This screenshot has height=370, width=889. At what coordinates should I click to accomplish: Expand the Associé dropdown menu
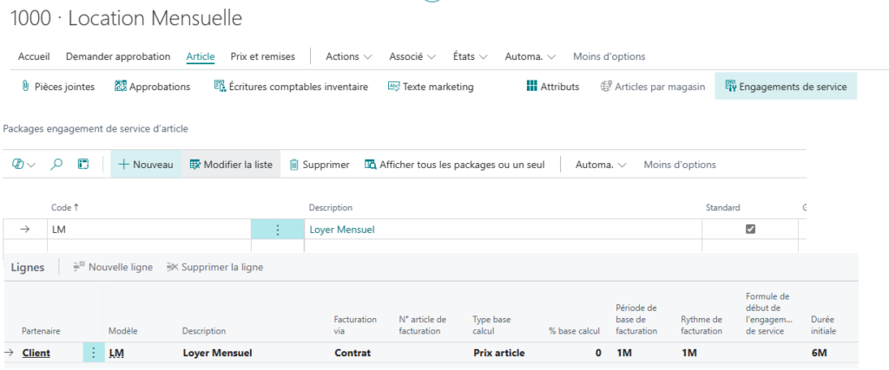pos(412,56)
